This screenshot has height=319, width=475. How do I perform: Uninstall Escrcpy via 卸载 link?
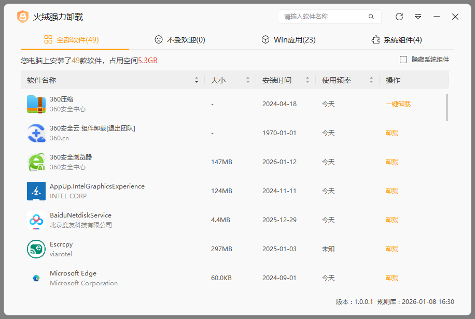pyautogui.click(x=392, y=249)
